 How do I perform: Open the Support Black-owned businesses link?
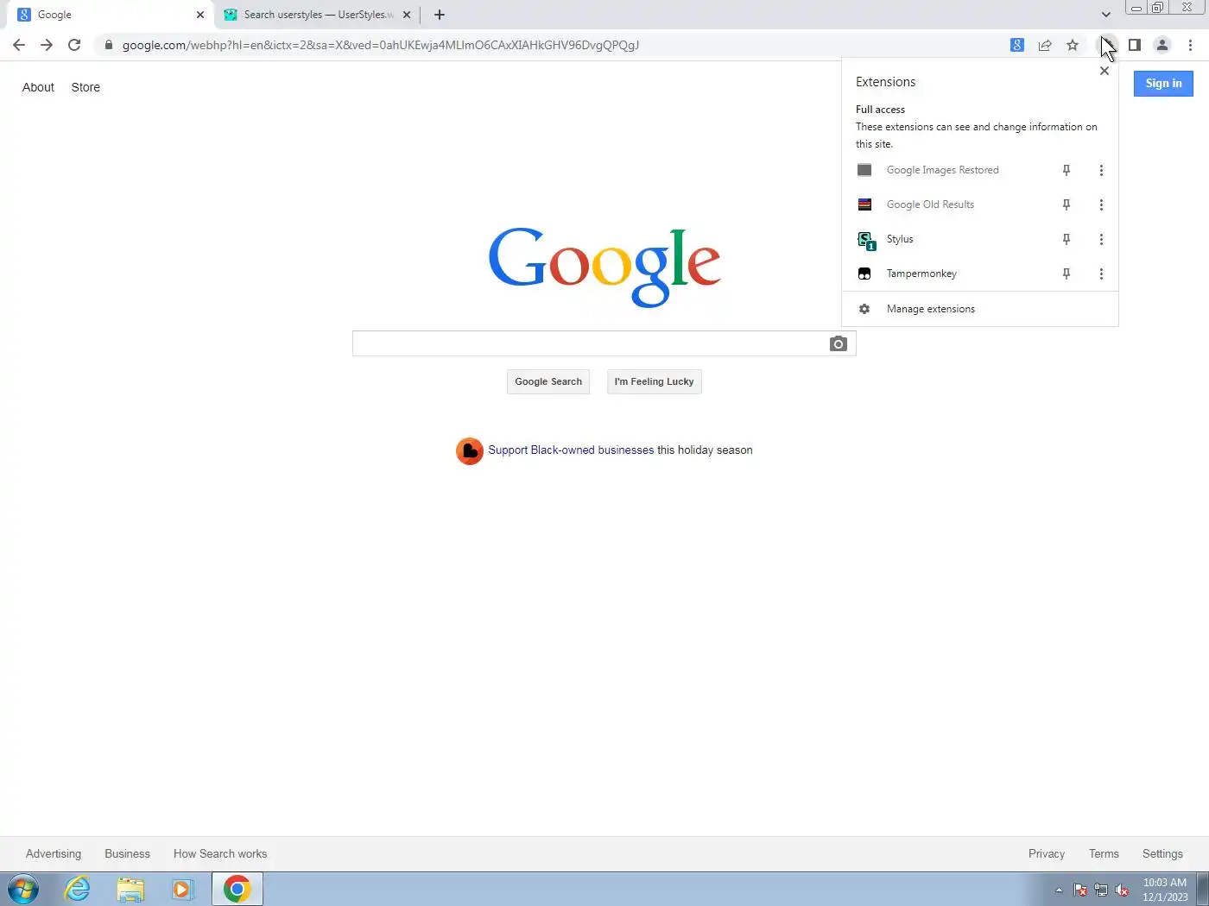[571, 450]
